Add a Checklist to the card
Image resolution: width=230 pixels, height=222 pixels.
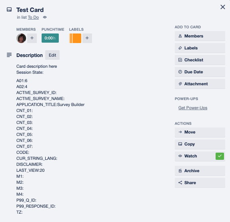[200, 60]
